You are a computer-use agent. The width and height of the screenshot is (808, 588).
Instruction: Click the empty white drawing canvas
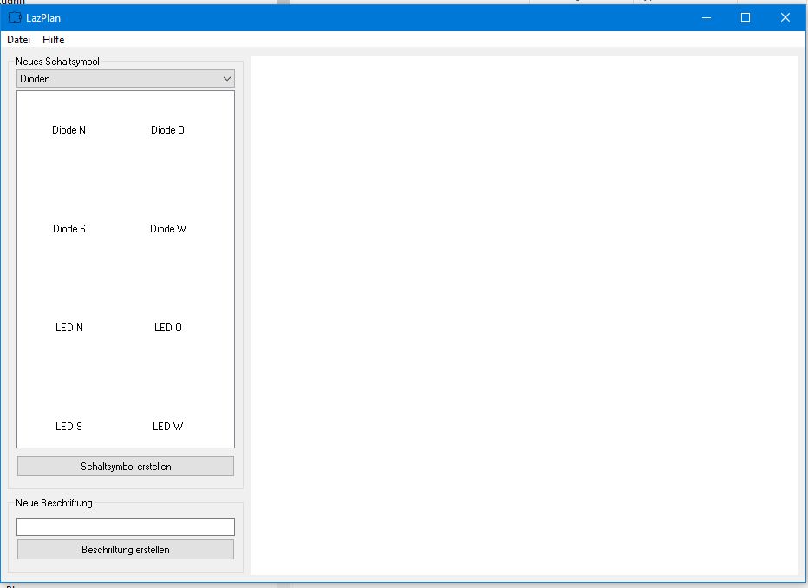[524, 314]
